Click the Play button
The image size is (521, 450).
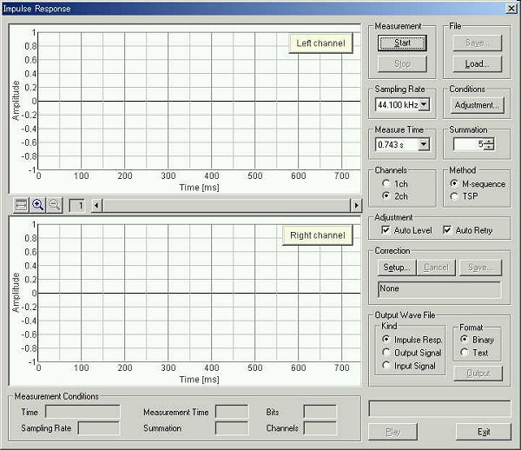click(392, 432)
